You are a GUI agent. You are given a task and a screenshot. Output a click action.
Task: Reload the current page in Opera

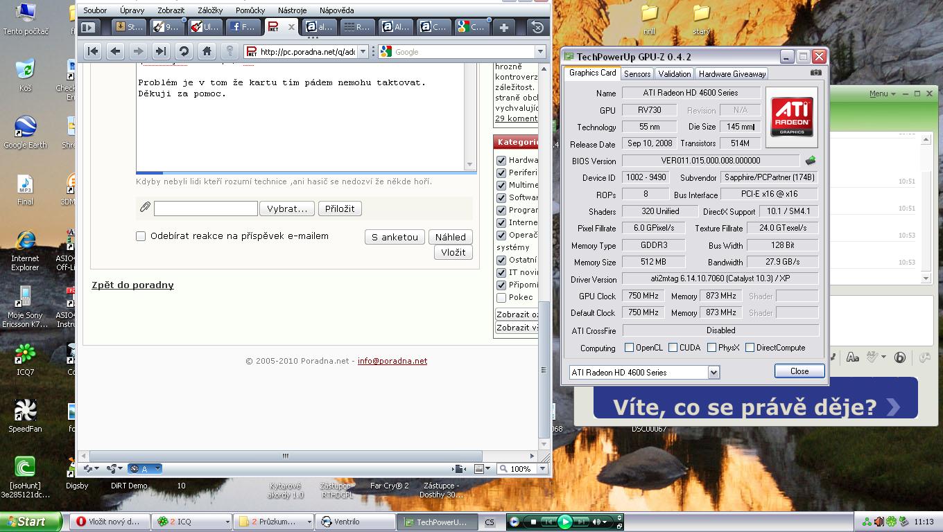point(184,51)
